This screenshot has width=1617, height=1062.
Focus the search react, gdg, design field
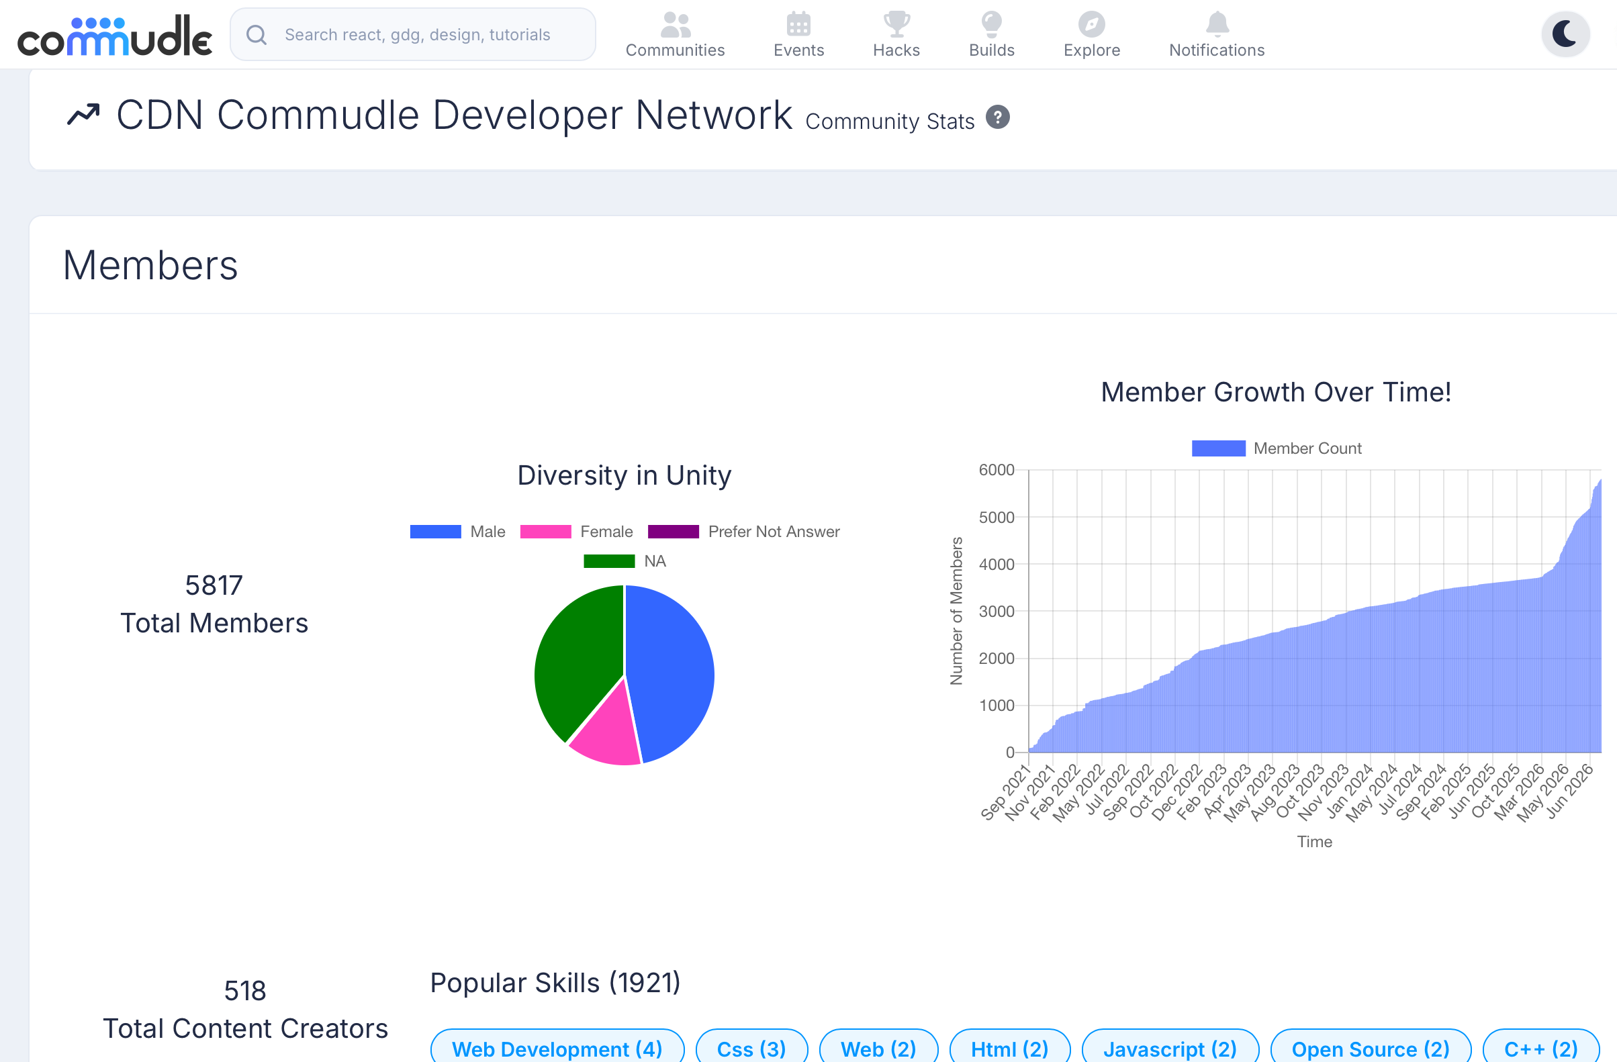tap(413, 35)
